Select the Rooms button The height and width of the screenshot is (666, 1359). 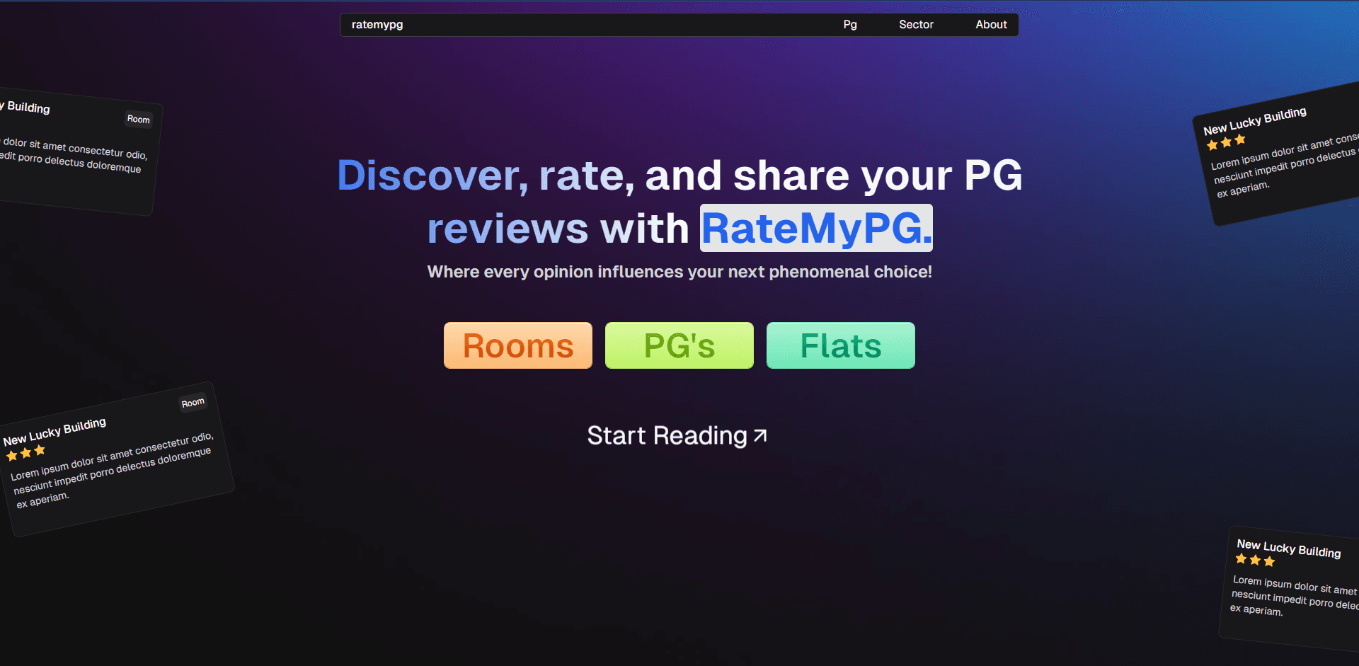tap(517, 345)
